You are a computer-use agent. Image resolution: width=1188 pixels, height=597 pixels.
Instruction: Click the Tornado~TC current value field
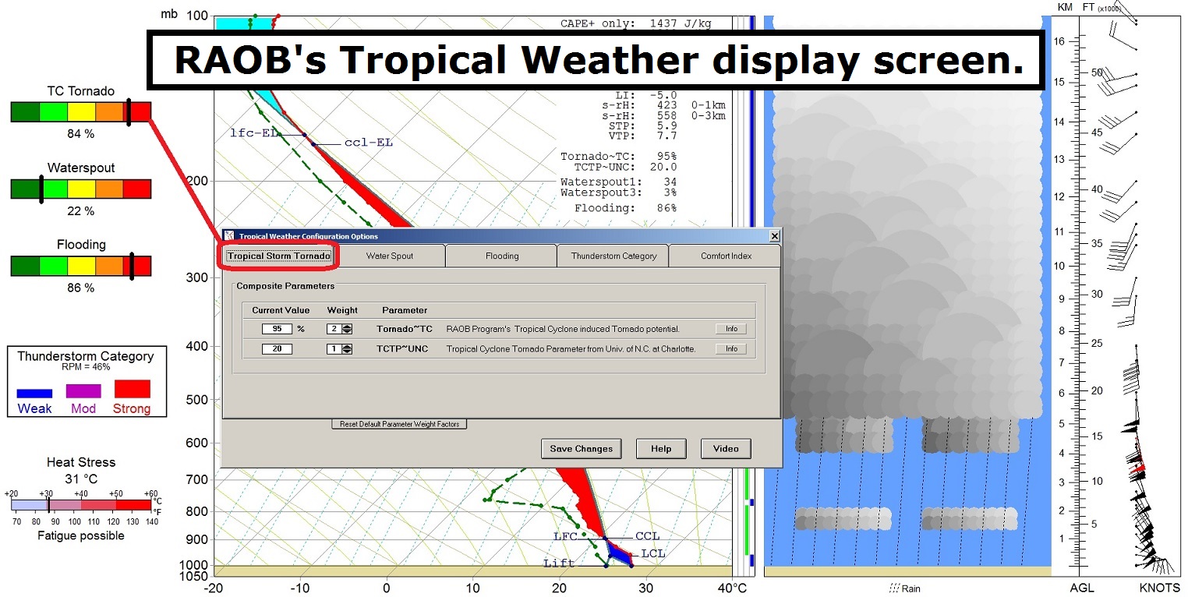tap(277, 329)
